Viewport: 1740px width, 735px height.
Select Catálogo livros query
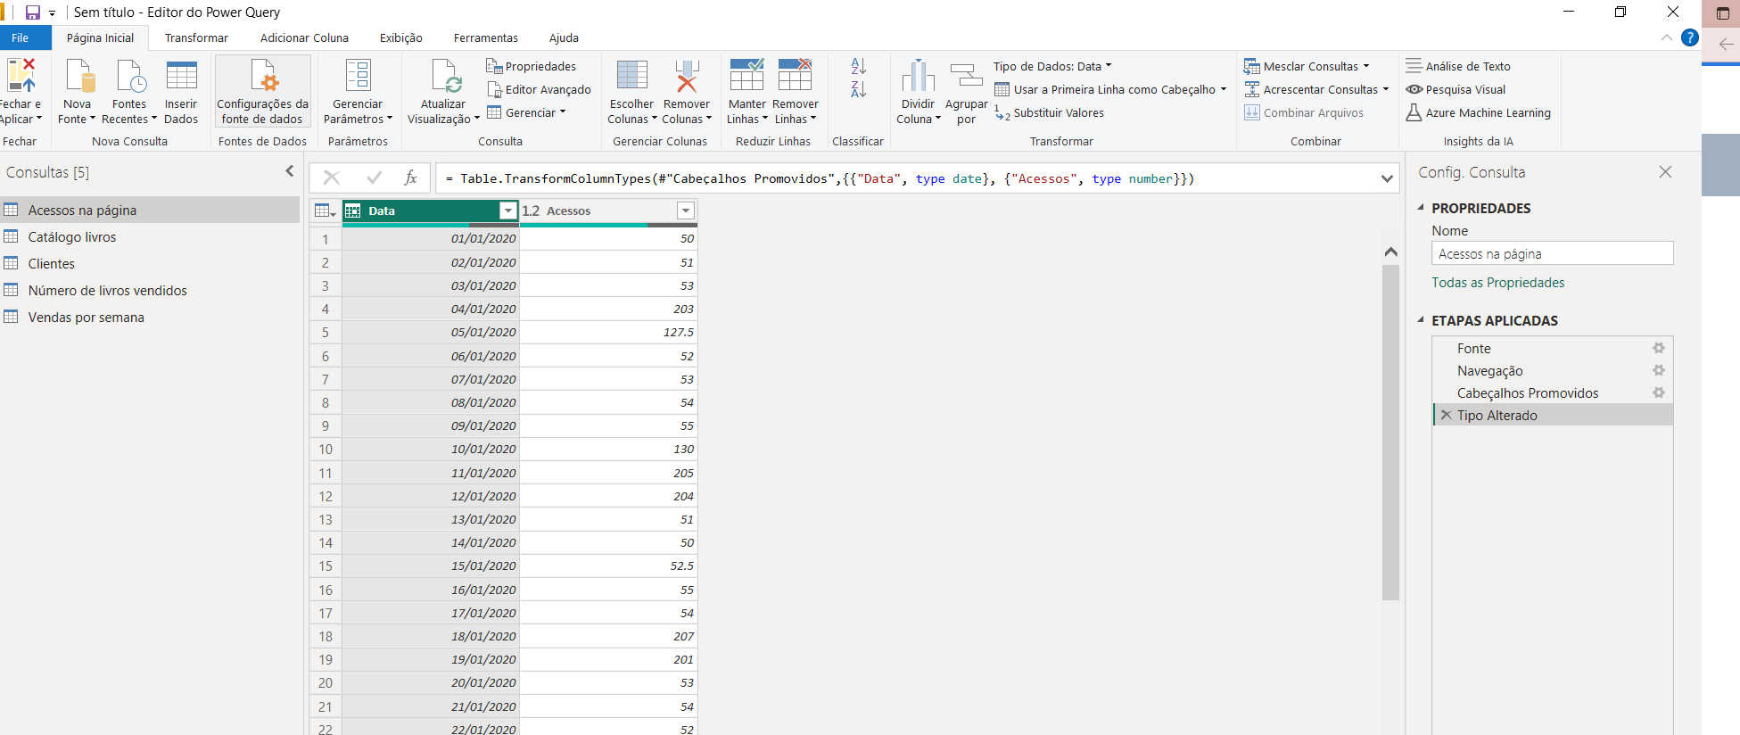[x=150, y=236]
